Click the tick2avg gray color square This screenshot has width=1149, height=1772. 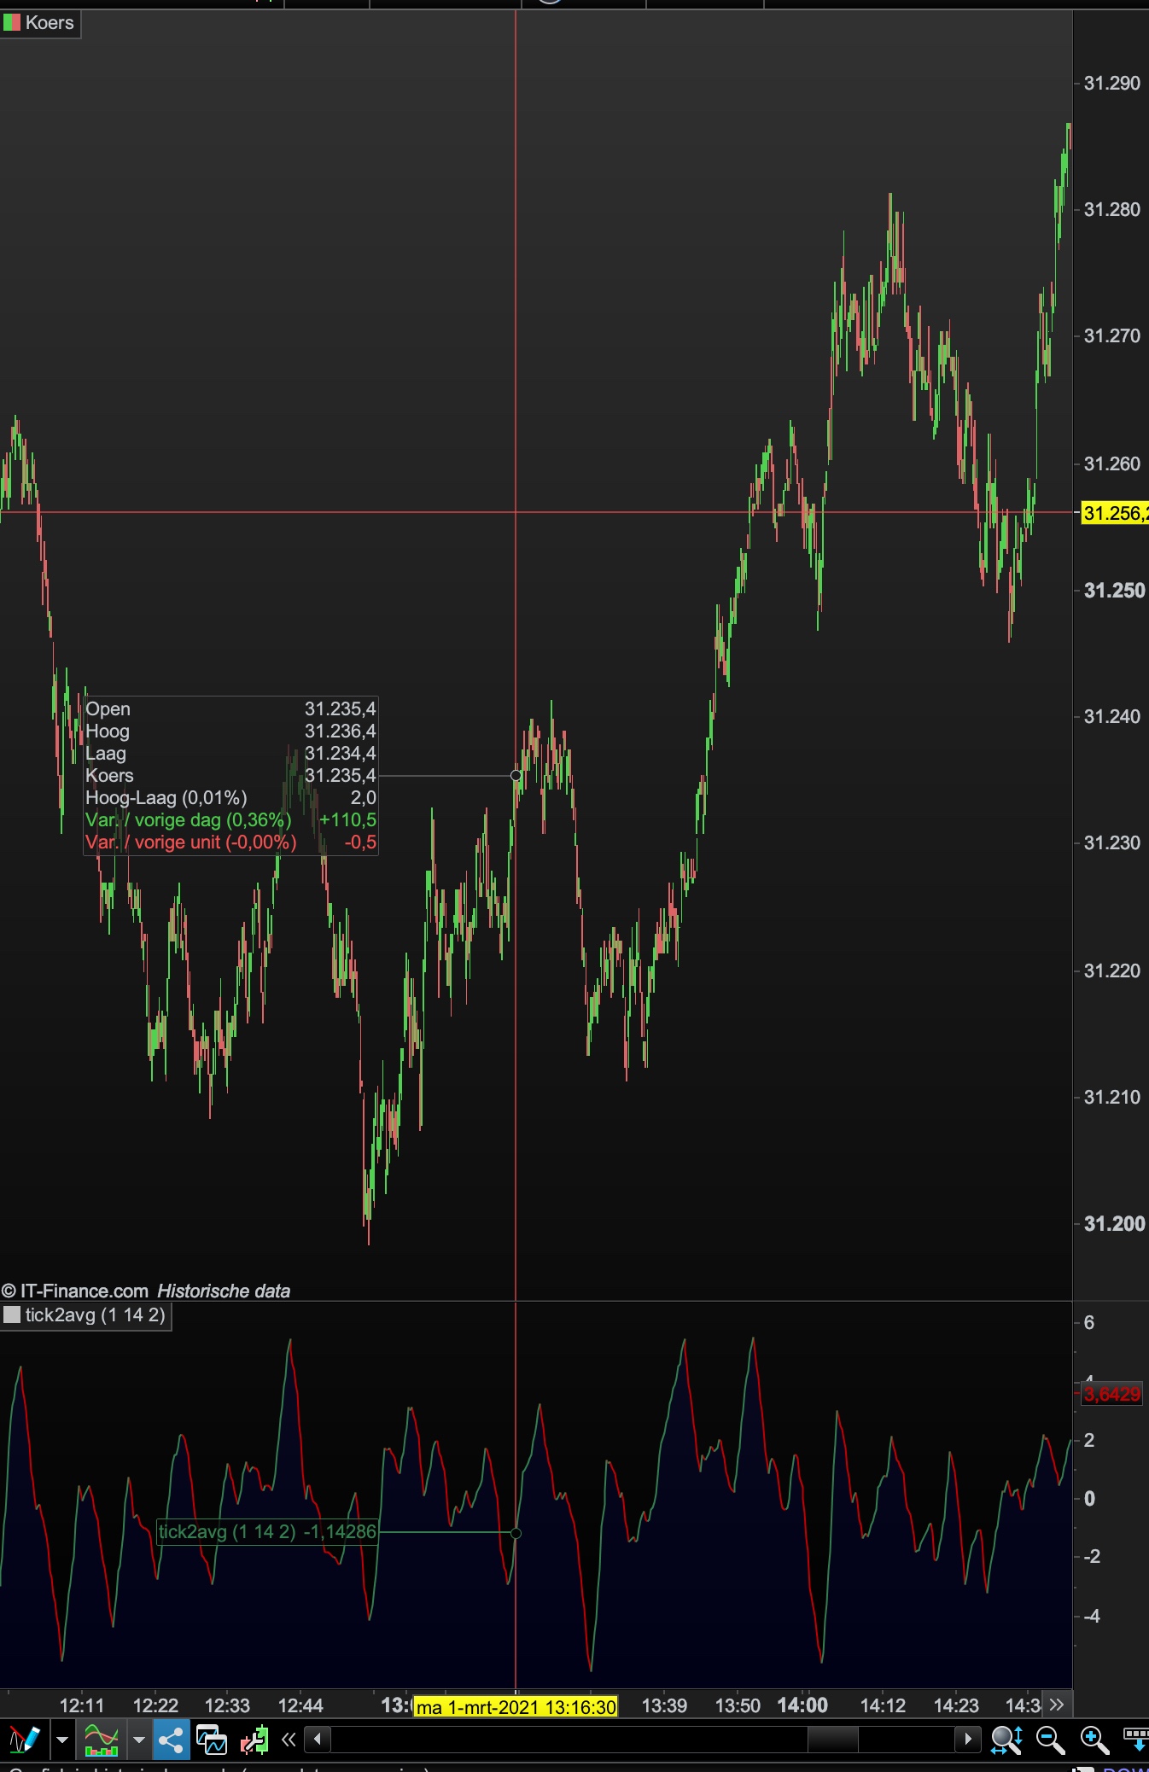(12, 1315)
